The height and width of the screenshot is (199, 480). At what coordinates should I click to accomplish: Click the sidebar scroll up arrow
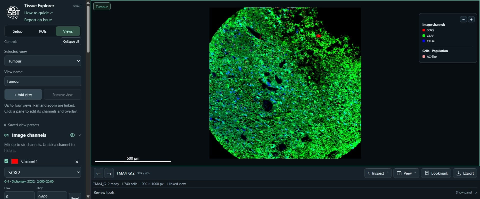(88, 2)
